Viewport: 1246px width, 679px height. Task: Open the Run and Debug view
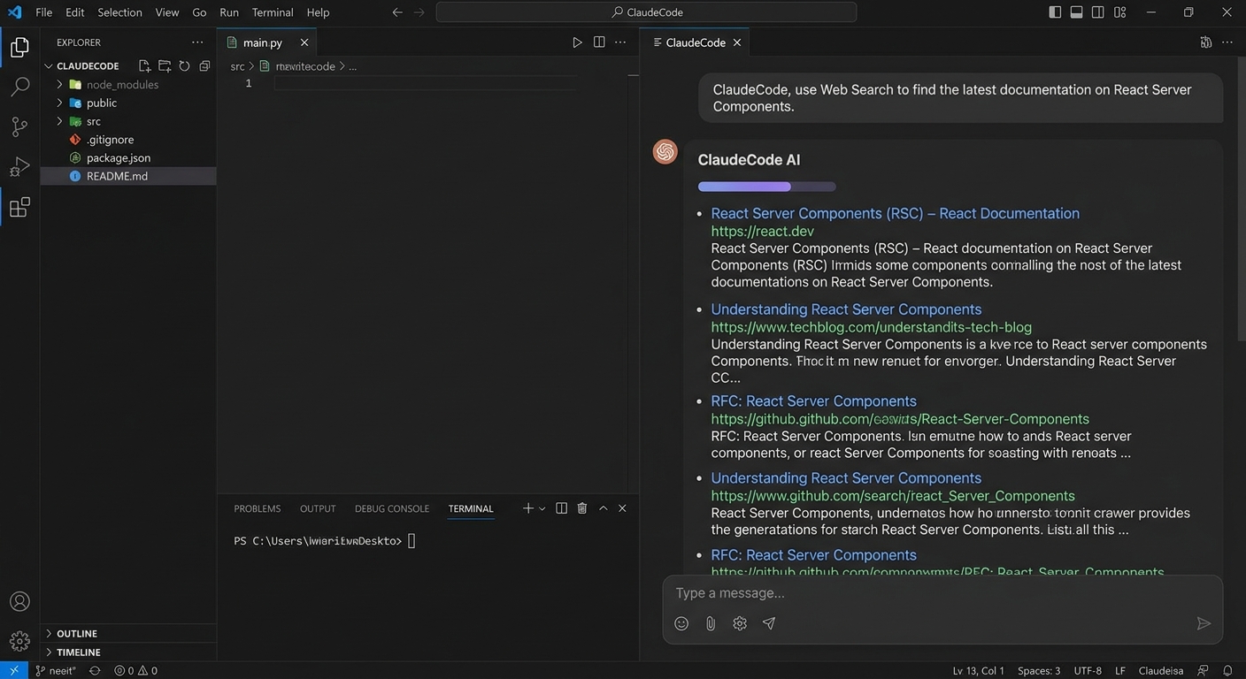(x=19, y=167)
